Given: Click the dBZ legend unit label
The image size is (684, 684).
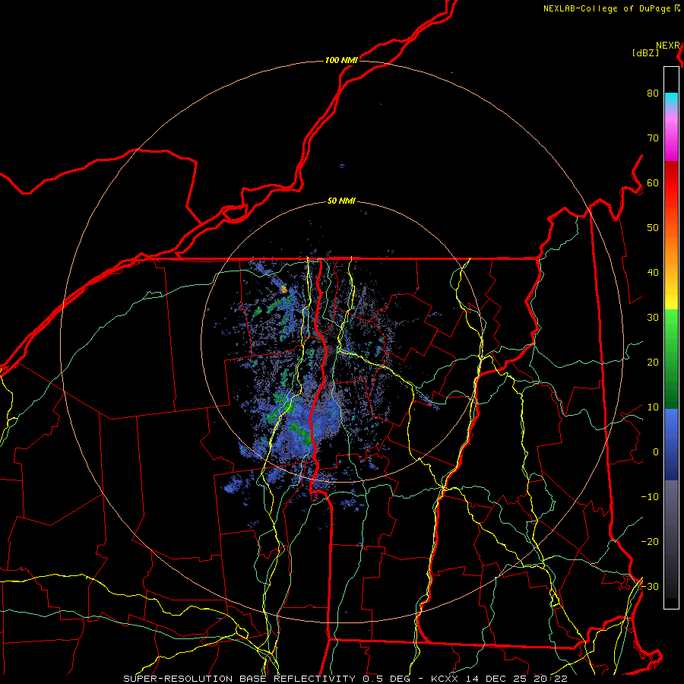Looking at the screenshot, I should coord(645,53).
